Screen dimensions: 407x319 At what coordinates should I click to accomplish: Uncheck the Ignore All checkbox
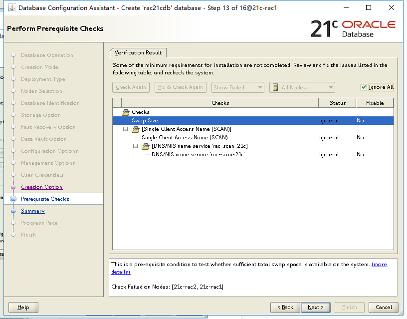click(x=364, y=87)
